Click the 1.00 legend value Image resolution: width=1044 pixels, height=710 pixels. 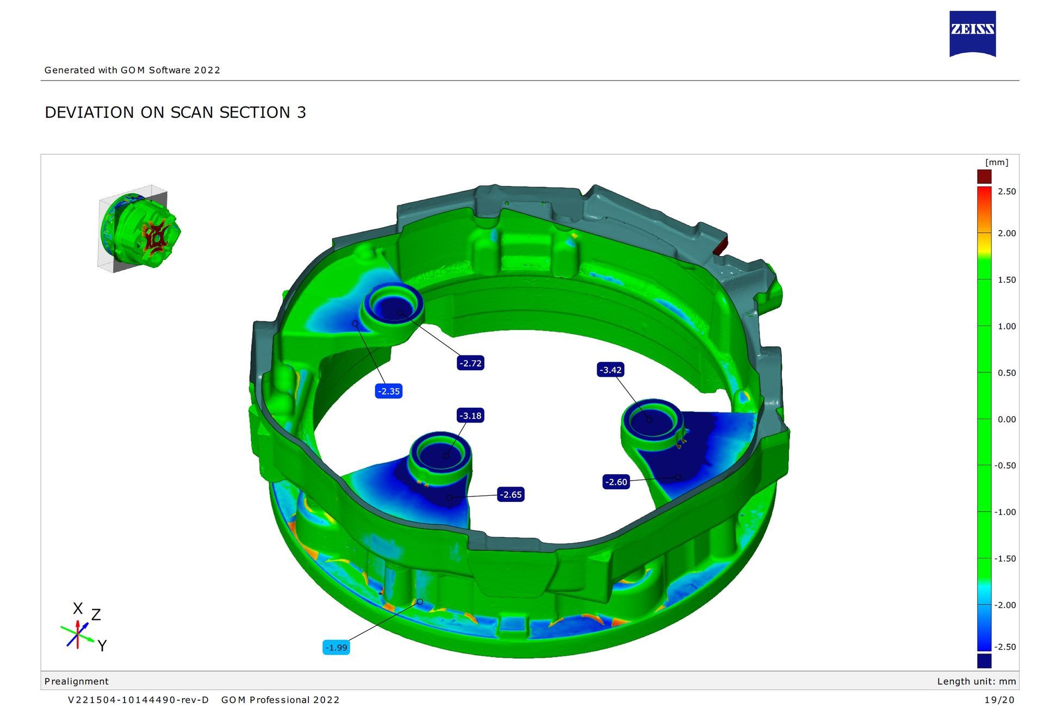pos(1006,326)
